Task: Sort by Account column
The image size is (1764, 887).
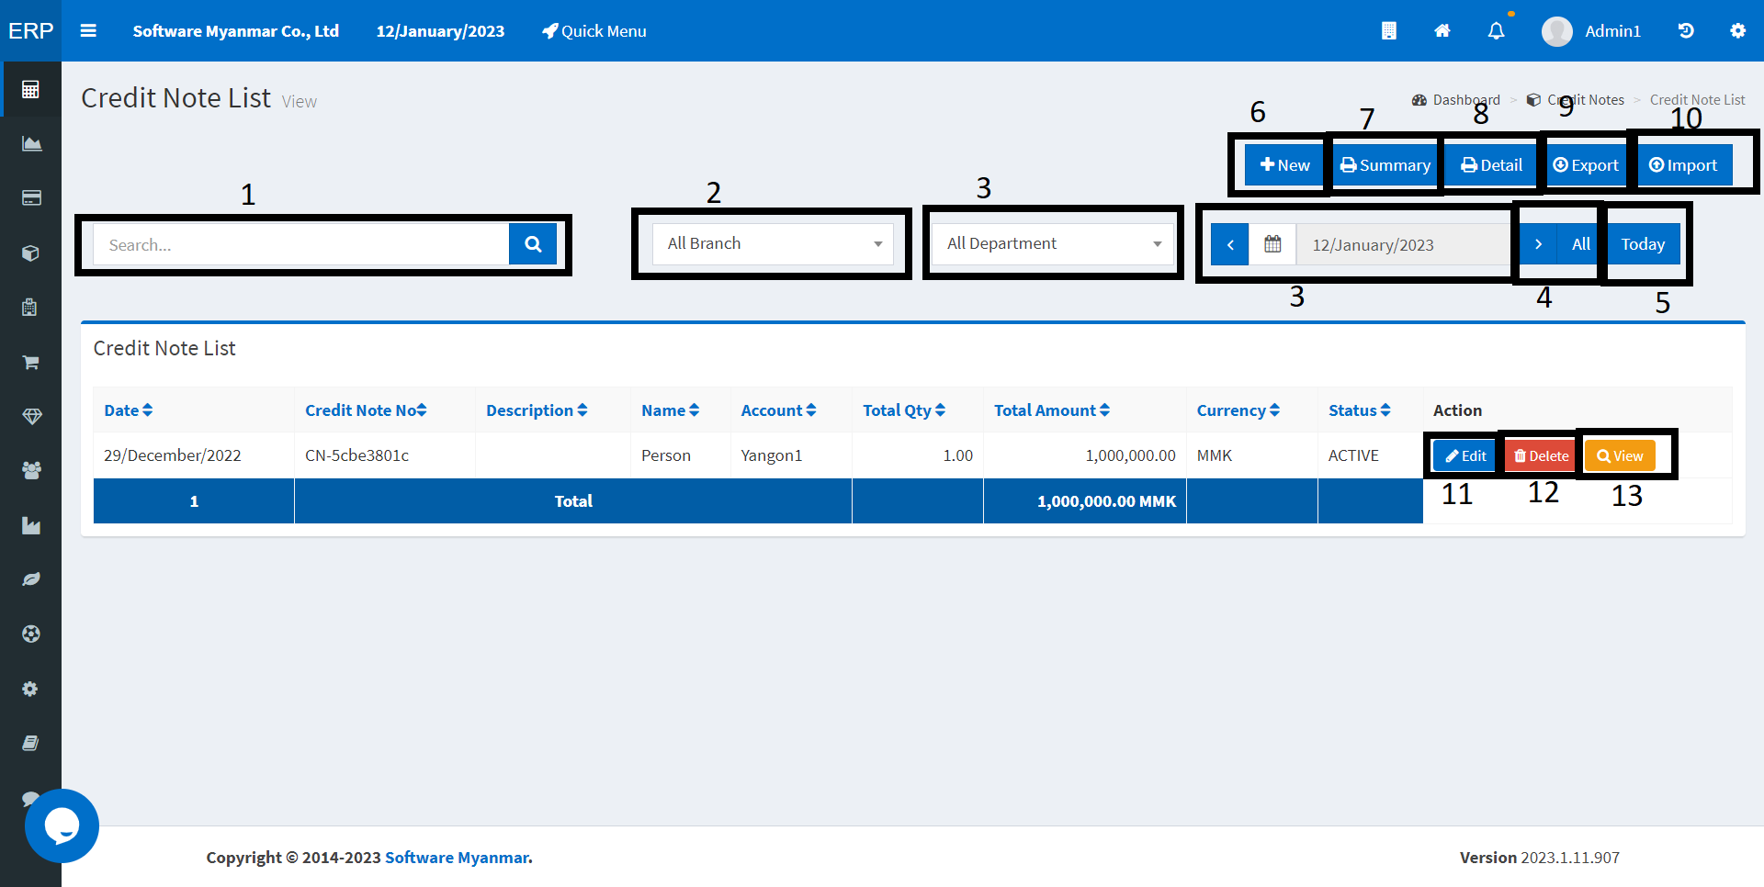Action: [x=778, y=410]
